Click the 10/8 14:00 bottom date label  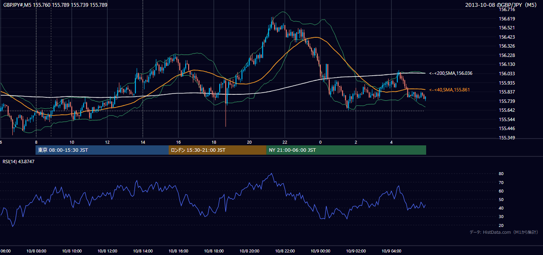coord(143,251)
